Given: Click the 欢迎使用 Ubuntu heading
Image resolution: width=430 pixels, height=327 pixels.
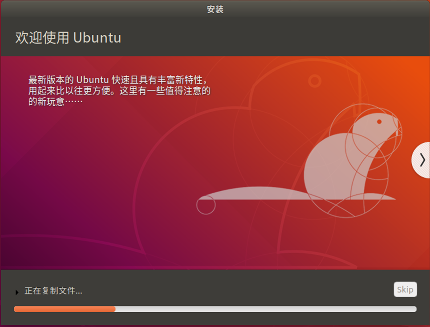Looking at the screenshot, I should [68, 38].
